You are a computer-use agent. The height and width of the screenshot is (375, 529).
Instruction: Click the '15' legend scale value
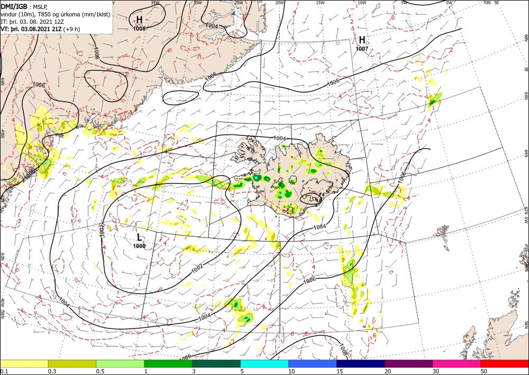(340, 371)
